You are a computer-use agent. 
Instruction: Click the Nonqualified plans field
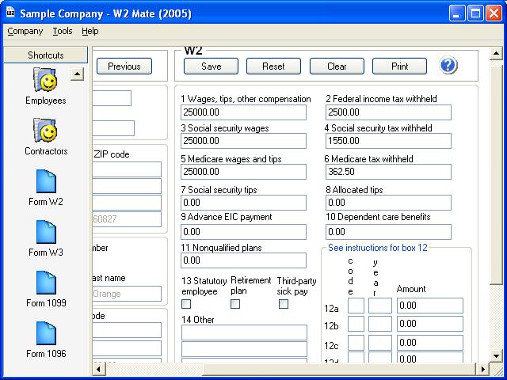[243, 260]
